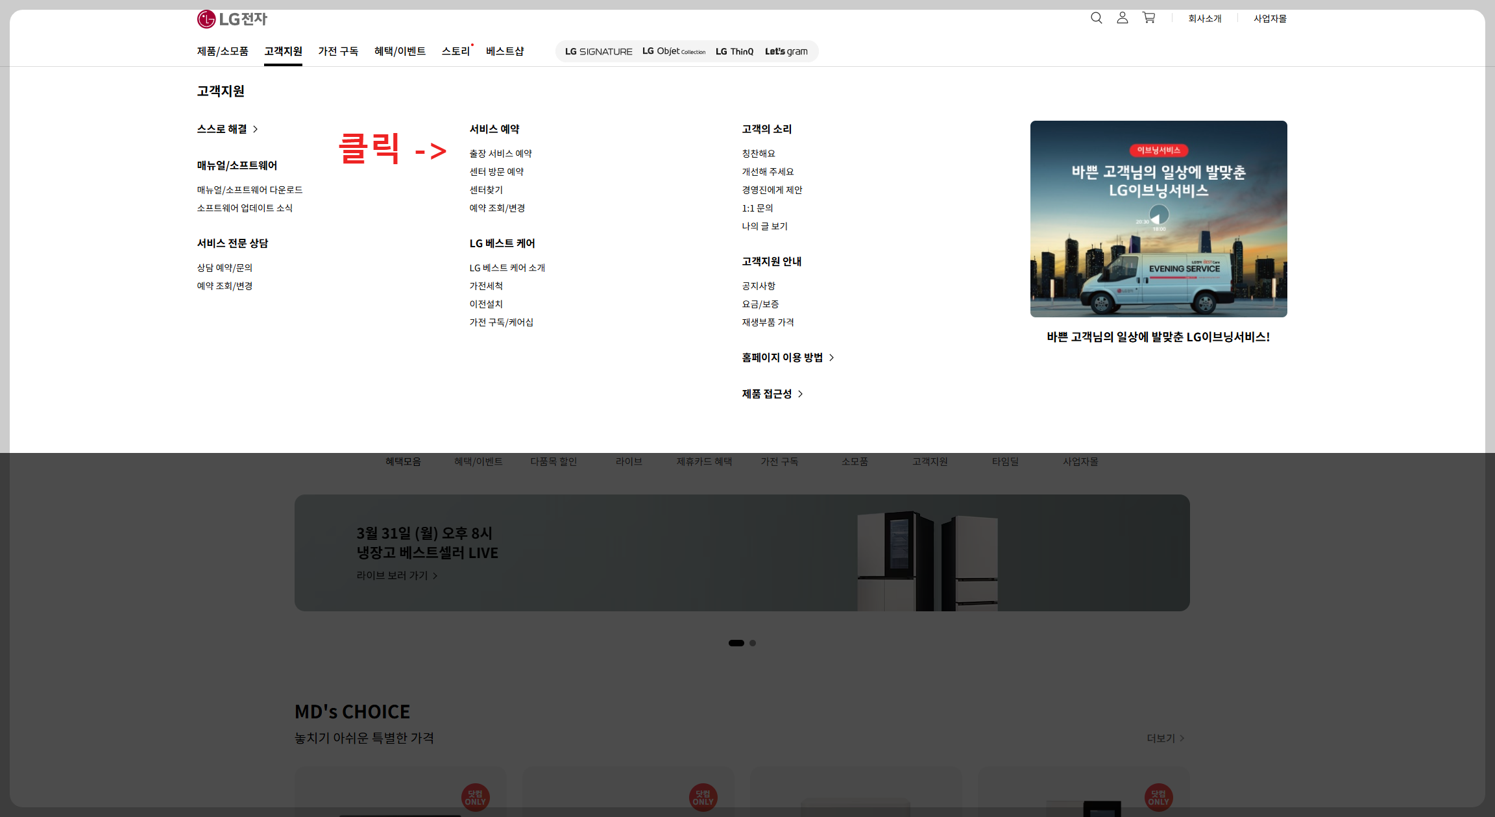Open 경영진에게 제안

pos(772,190)
